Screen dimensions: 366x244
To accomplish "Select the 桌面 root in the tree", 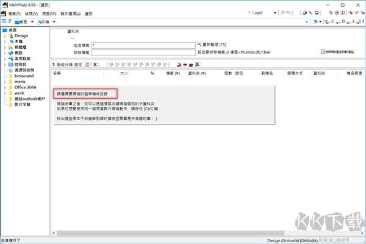I will (13, 30).
